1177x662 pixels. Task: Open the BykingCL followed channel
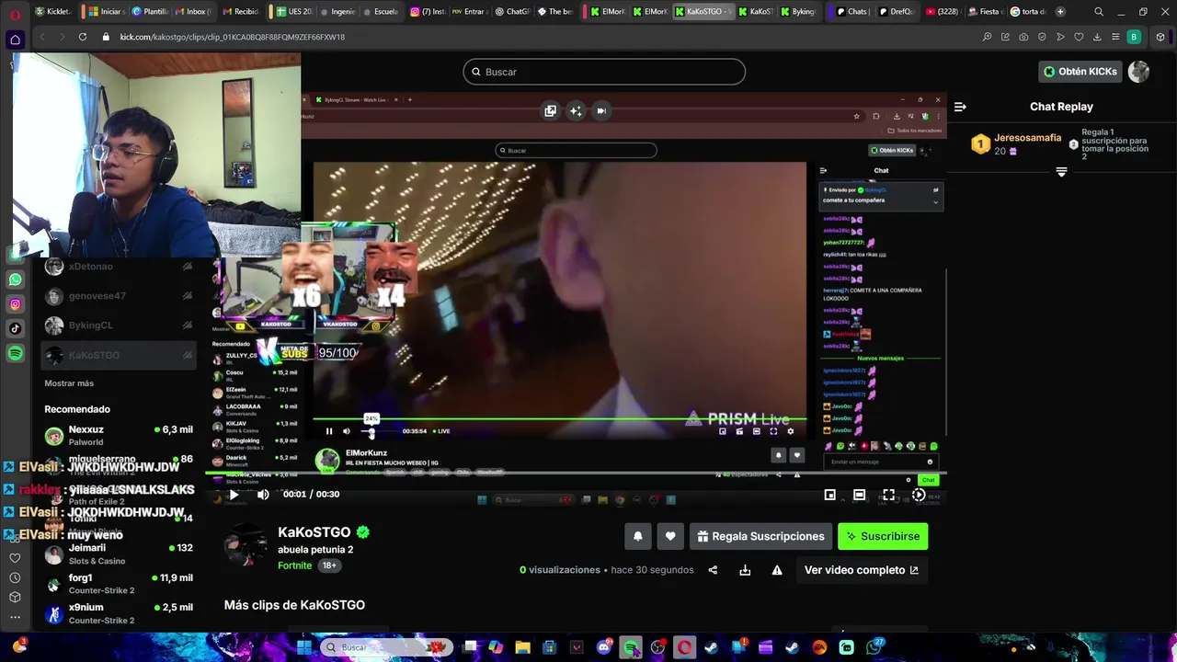[x=119, y=325]
